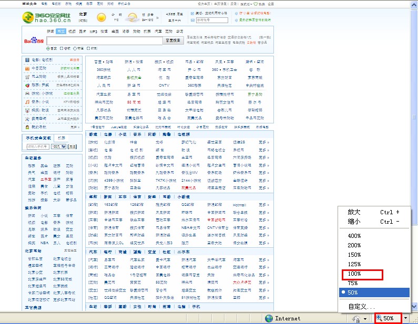Select the second radio button under search box
418x324 pixels.
(61, 48)
